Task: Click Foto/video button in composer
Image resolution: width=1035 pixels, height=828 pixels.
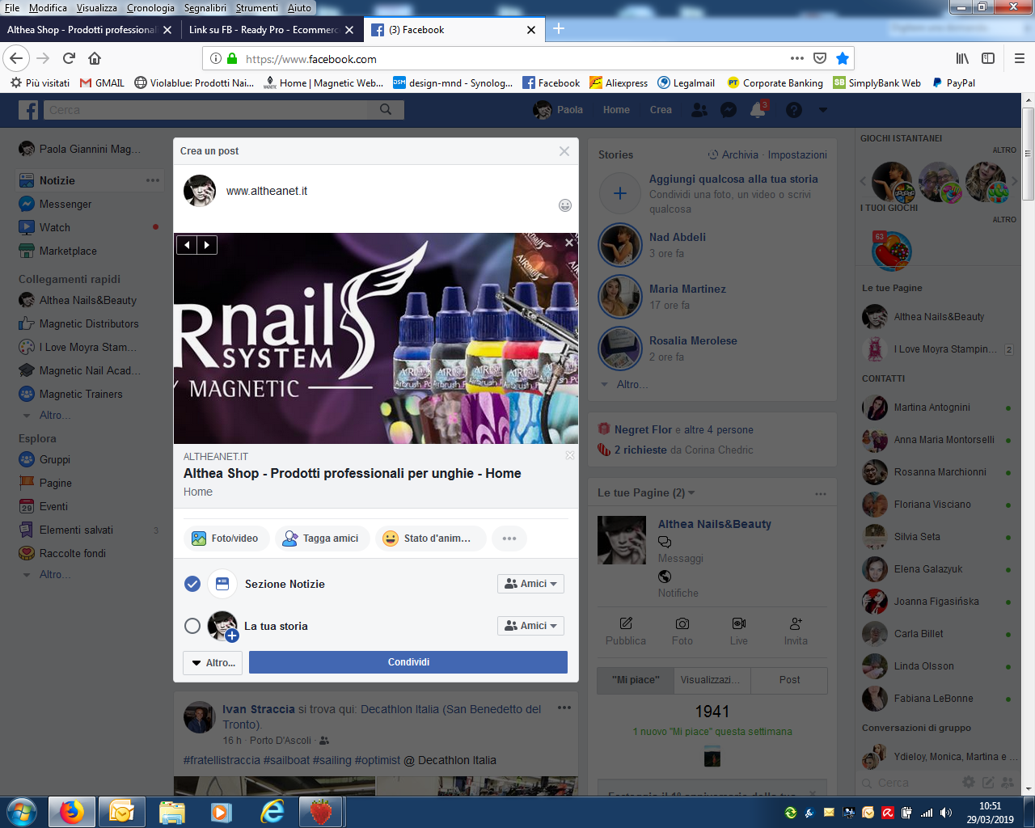Action: (226, 539)
